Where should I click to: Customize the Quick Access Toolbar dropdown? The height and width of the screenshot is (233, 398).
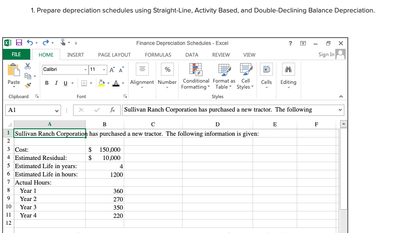[x=76, y=43]
